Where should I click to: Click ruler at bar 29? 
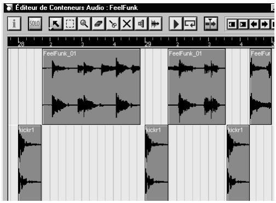(x=148, y=44)
